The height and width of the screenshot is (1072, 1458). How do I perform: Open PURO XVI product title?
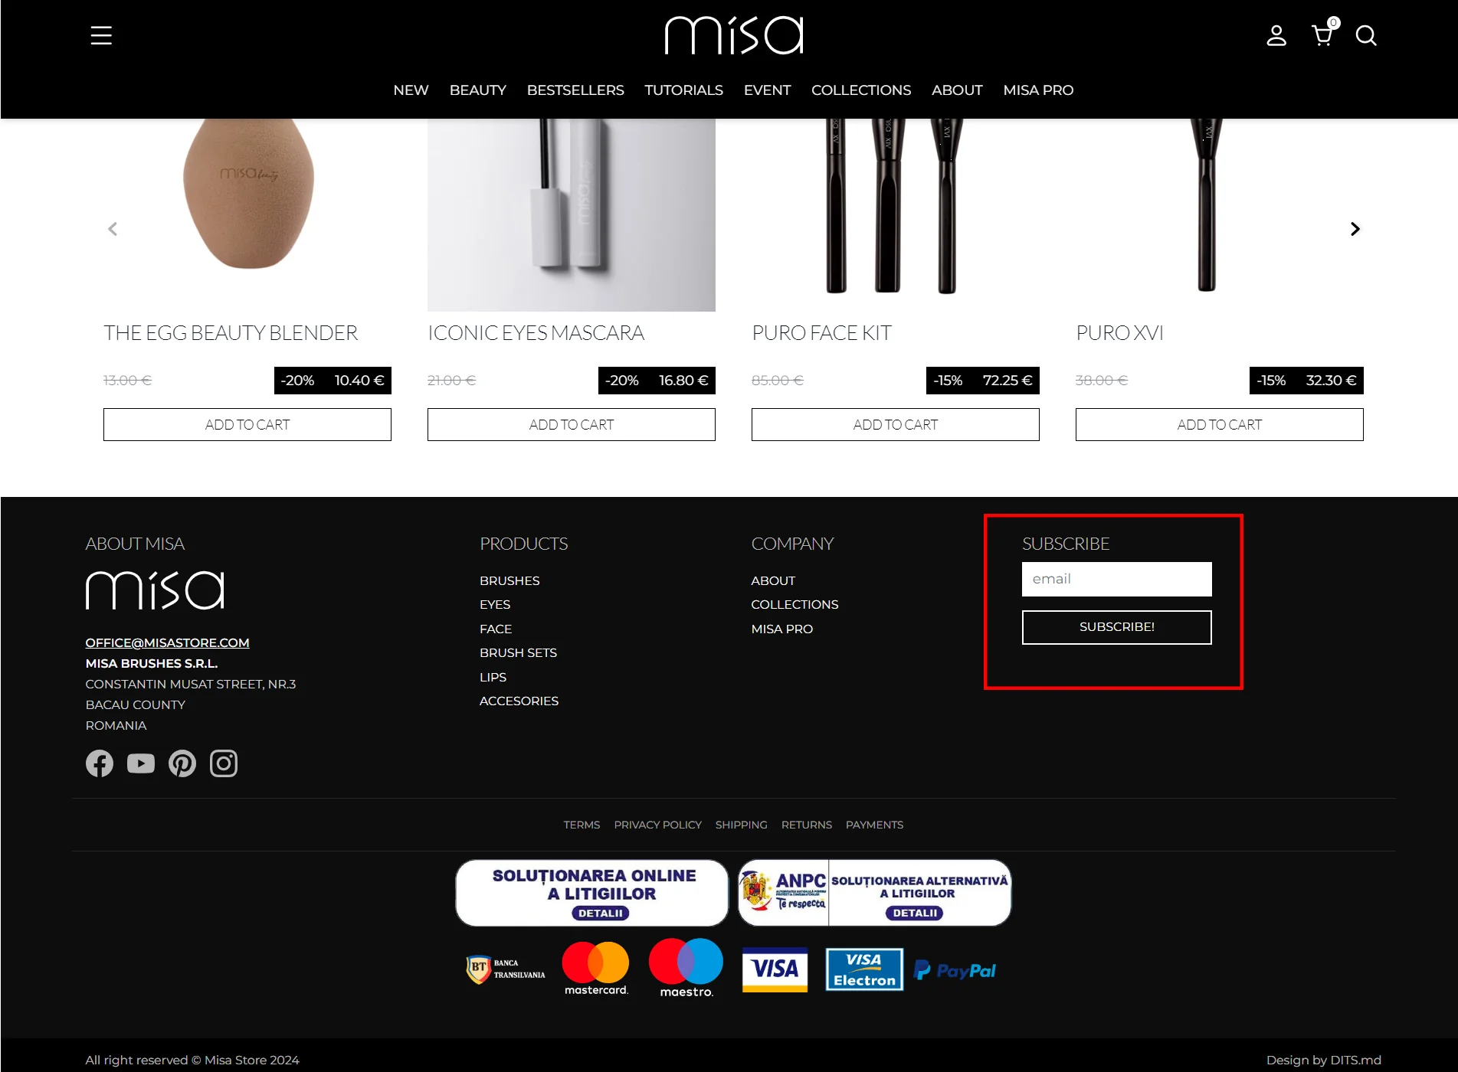tap(1120, 333)
